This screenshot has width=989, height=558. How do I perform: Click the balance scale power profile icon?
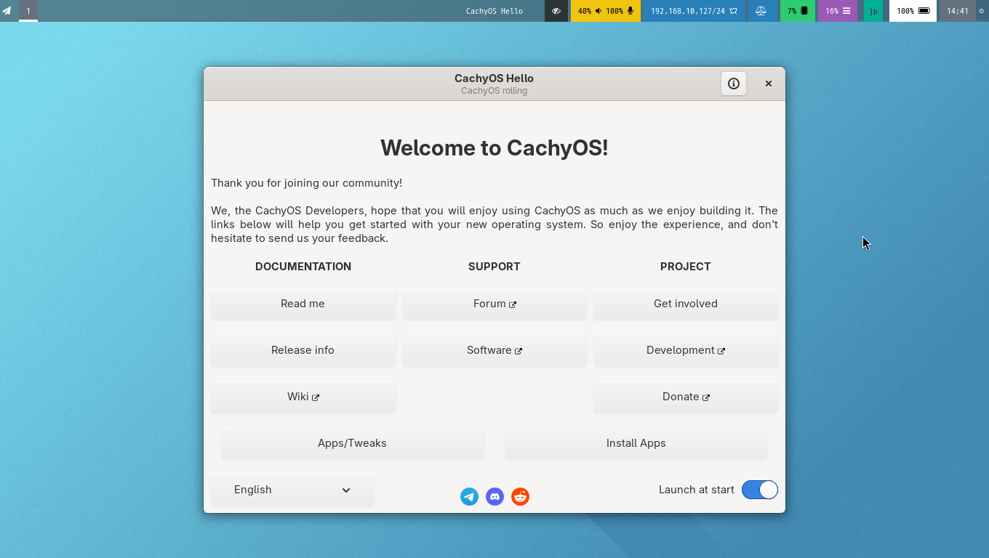(761, 11)
